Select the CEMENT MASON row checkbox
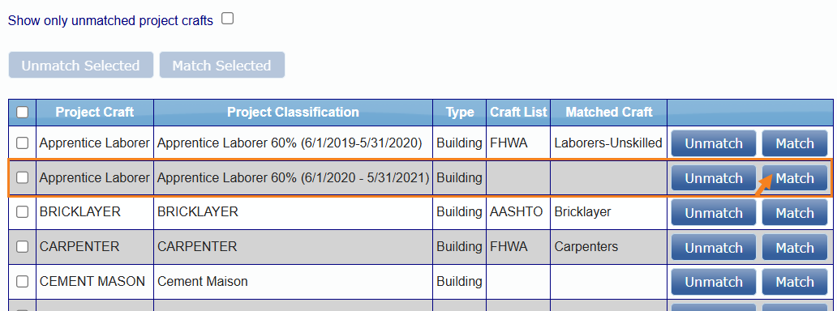The image size is (837, 311). click(23, 281)
